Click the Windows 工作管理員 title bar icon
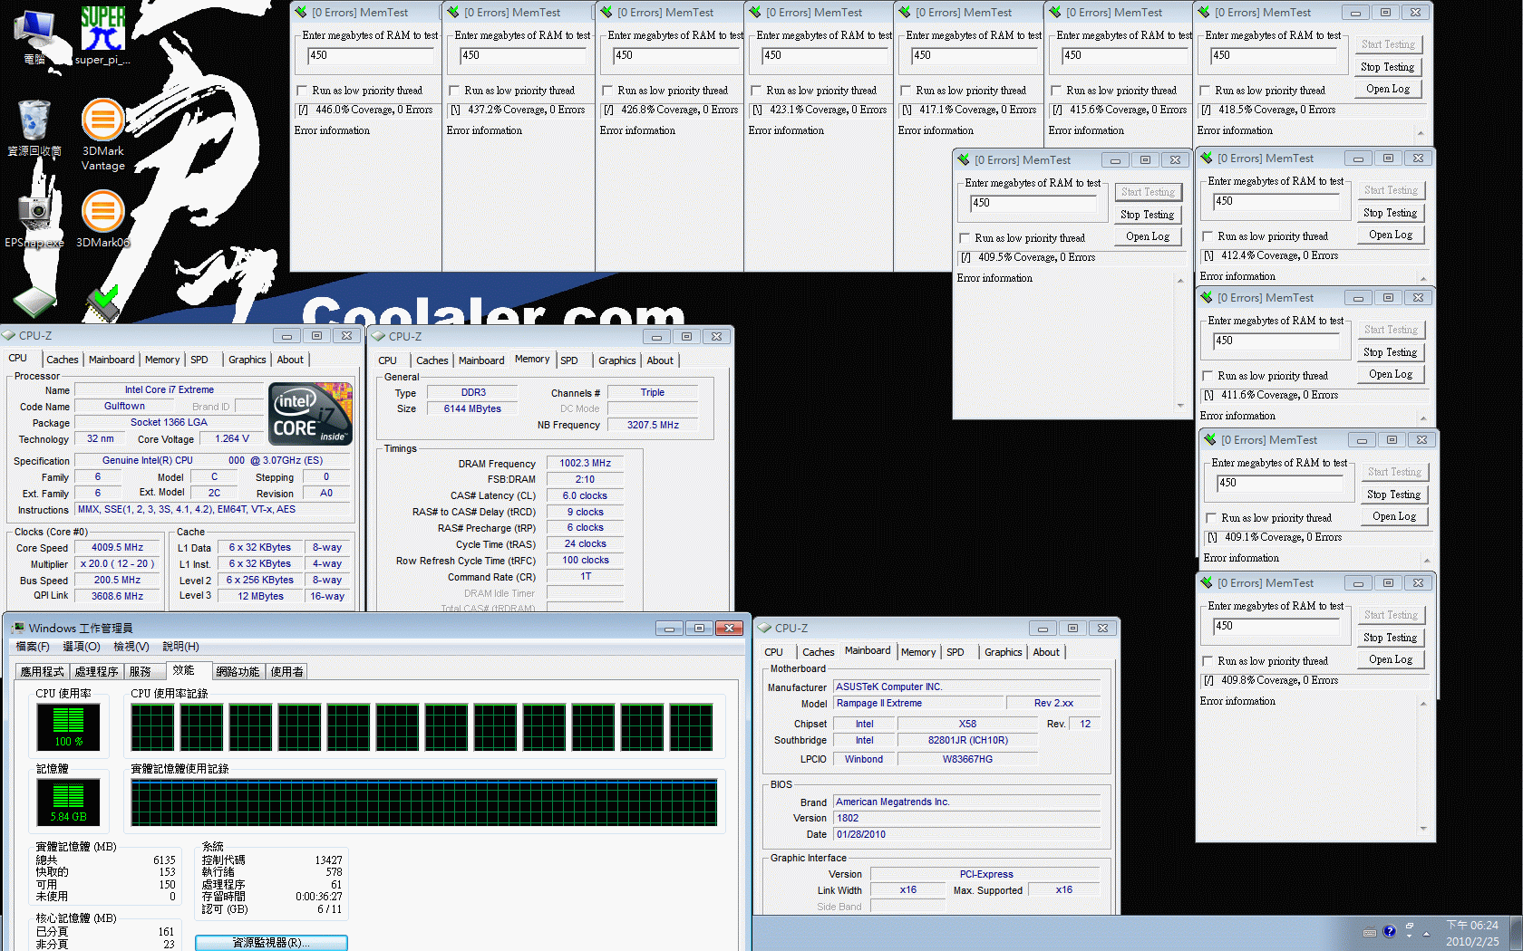1523x951 pixels. (18, 628)
